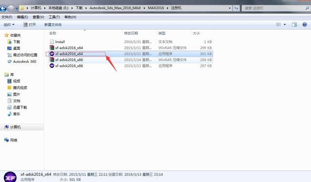The width and height of the screenshot is (311, 182).
Task: Open the view options dropdown arrow
Action: pos(285,25)
